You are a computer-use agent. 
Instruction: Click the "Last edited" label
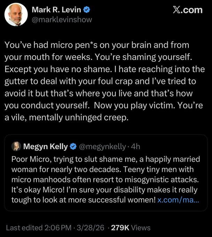click(24, 228)
